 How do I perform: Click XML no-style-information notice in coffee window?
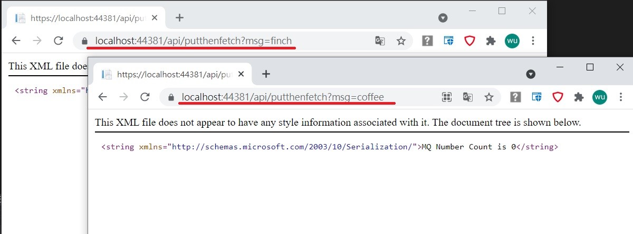(x=338, y=123)
